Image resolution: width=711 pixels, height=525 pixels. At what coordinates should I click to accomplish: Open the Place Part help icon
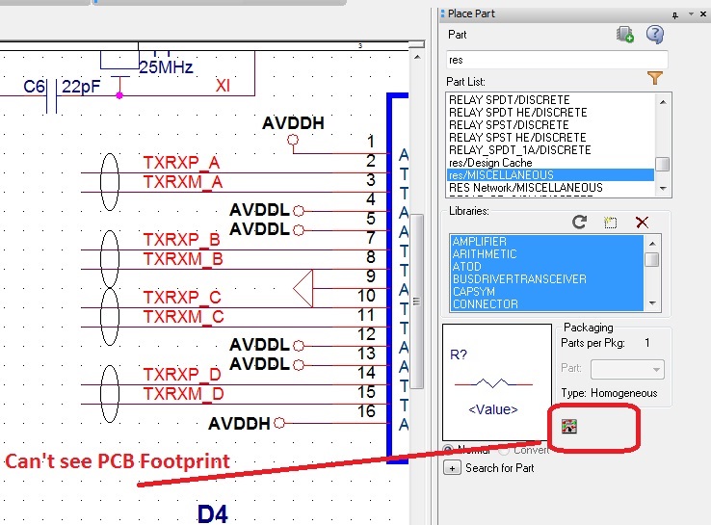[654, 35]
